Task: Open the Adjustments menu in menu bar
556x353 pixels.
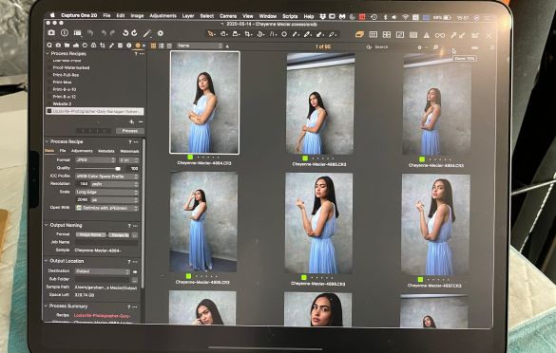Action: pos(163,16)
